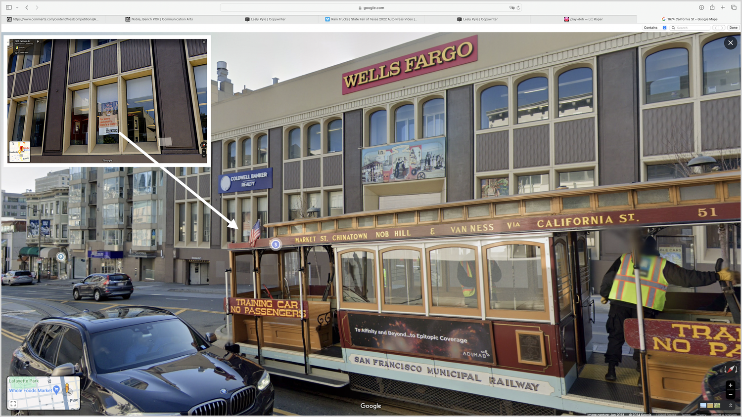The width and height of the screenshot is (742, 417).
Task: Click the Privacy link in footer
Action: point(701,415)
